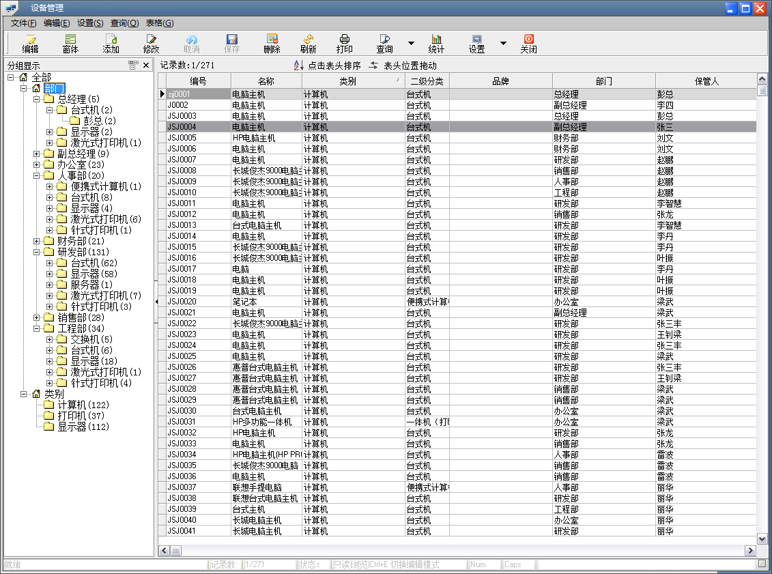This screenshot has height=574, width=772.
Task: Click the red 关闭 (Close) toolbar icon
Action: tap(529, 40)
